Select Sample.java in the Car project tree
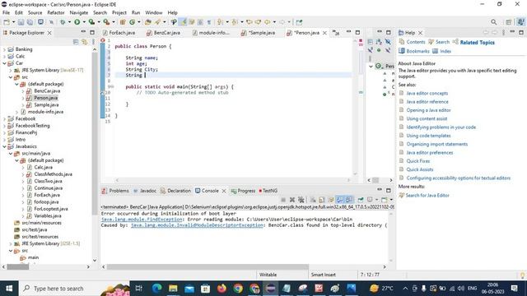 tap(46, 104)
